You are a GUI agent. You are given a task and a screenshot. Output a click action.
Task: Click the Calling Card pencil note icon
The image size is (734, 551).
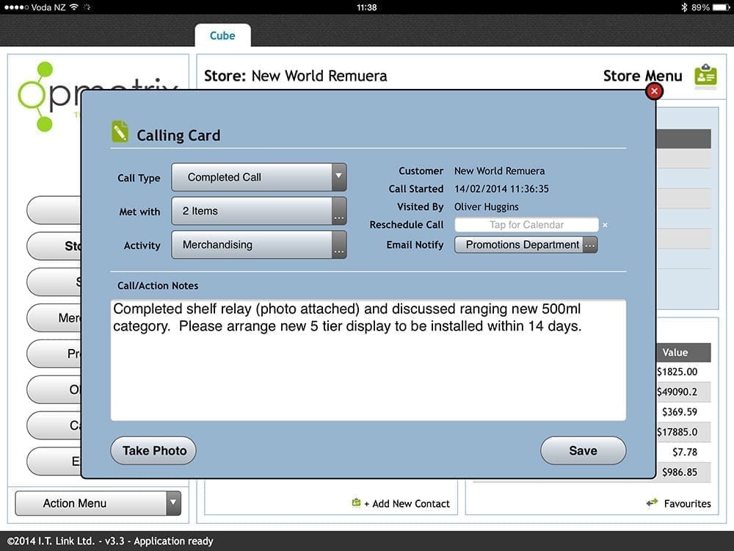[x=120, y=132]
